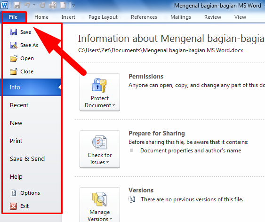265x222 pixels.
Task: Open the Undo history dropdown arrow
Action: [x=34, y=5]
